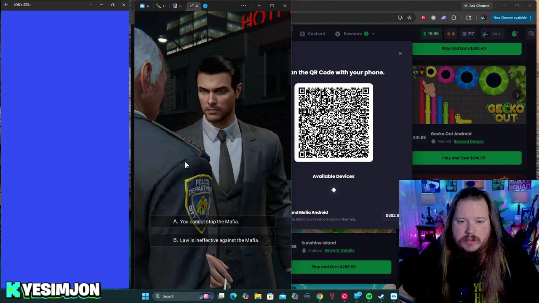539x303 pixels.
Task: Switch to the first tab in game window
Action: (144, 6)
